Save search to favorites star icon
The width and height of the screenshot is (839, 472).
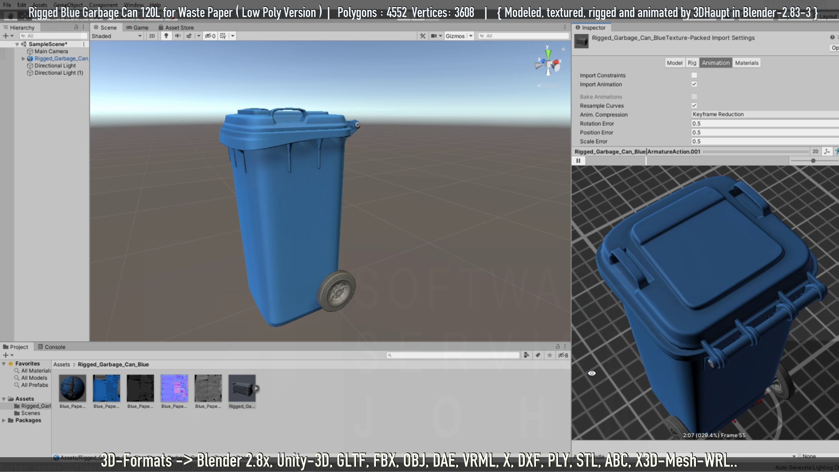pyautogui.click(x=550, y=355)
